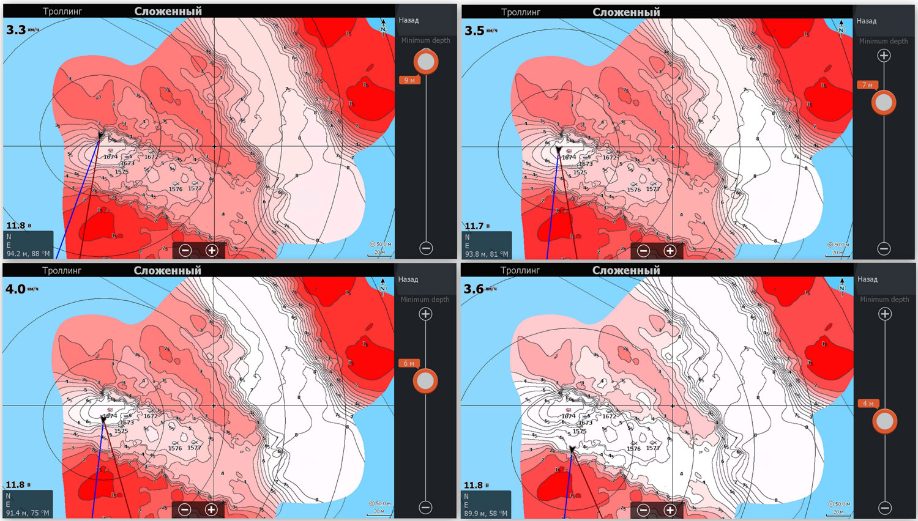The height and width of the screenshot is (521, 918).
Task: Zoom out the map in the 9 м panel
Action: point(185,250)
